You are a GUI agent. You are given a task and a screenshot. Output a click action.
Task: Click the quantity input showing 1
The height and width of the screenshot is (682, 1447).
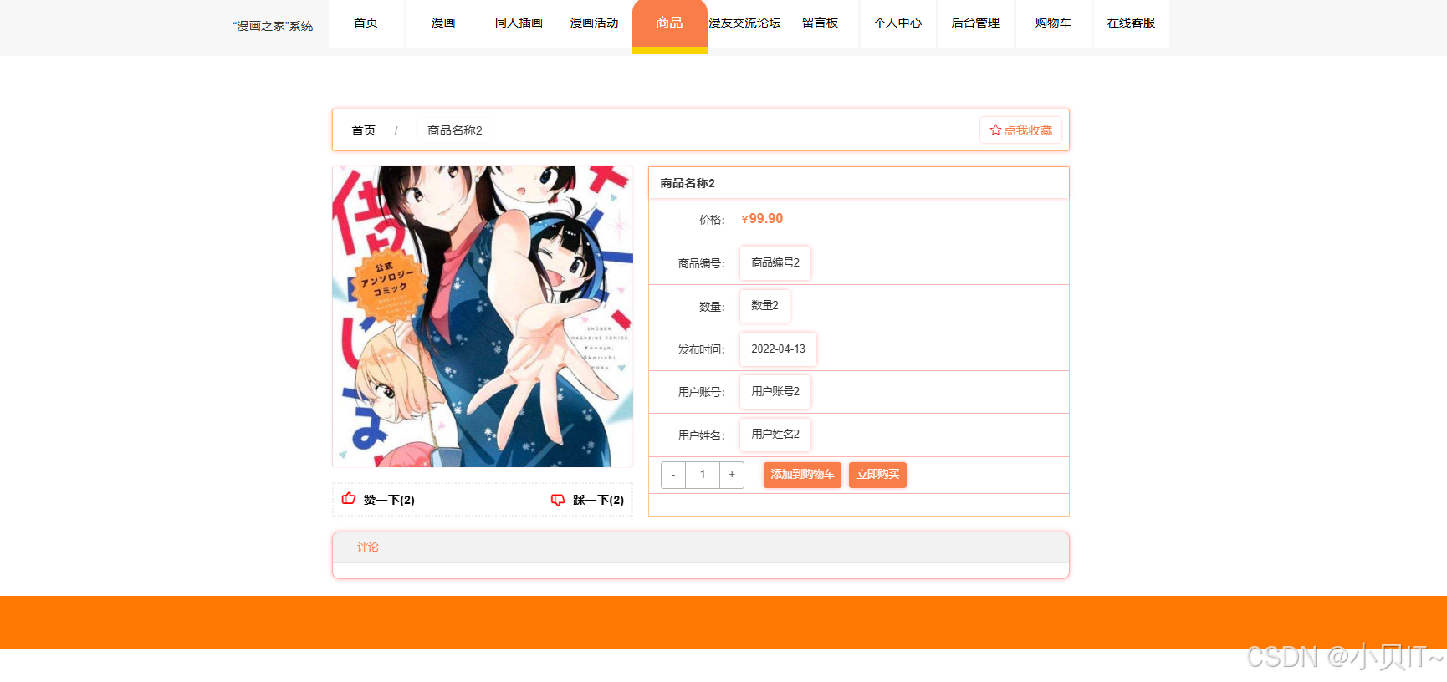click(703, 475)
